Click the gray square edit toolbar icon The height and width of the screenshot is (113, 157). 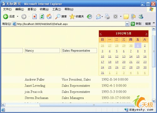coord(116,17)
